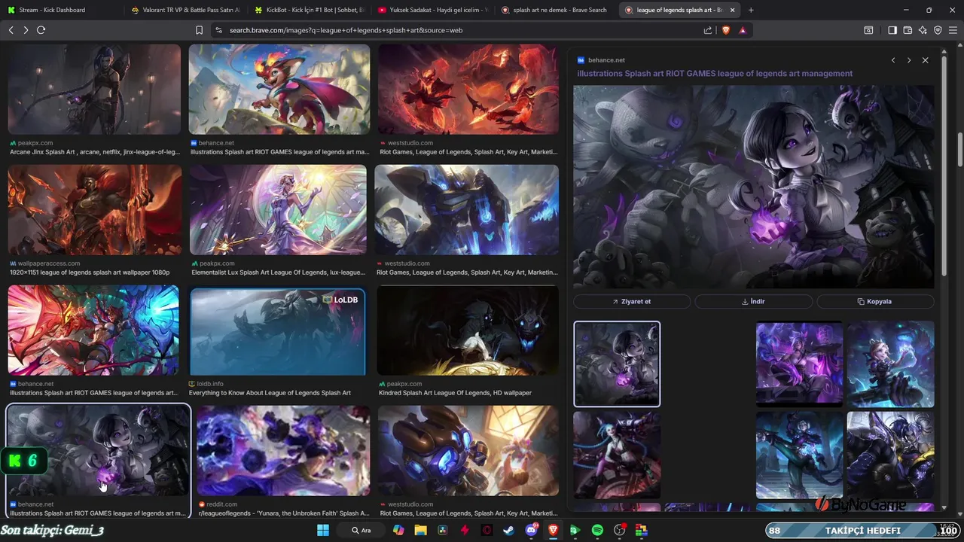Open the Arcane Jinx Splash Art result

(x=94, y=89)
